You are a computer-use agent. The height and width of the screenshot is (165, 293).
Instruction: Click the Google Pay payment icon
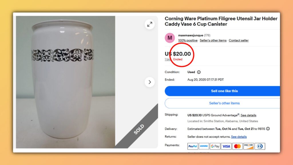[215, 146]
